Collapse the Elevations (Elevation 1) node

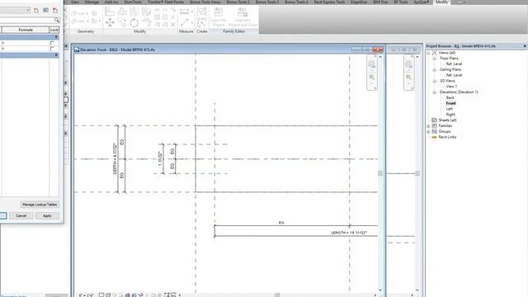[435, 92]
